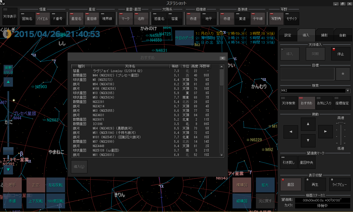This screenshot has height=212, width=353.
Task: Click the teal down arrow below the field-of-view slider
Action: [x=8, y=170]
